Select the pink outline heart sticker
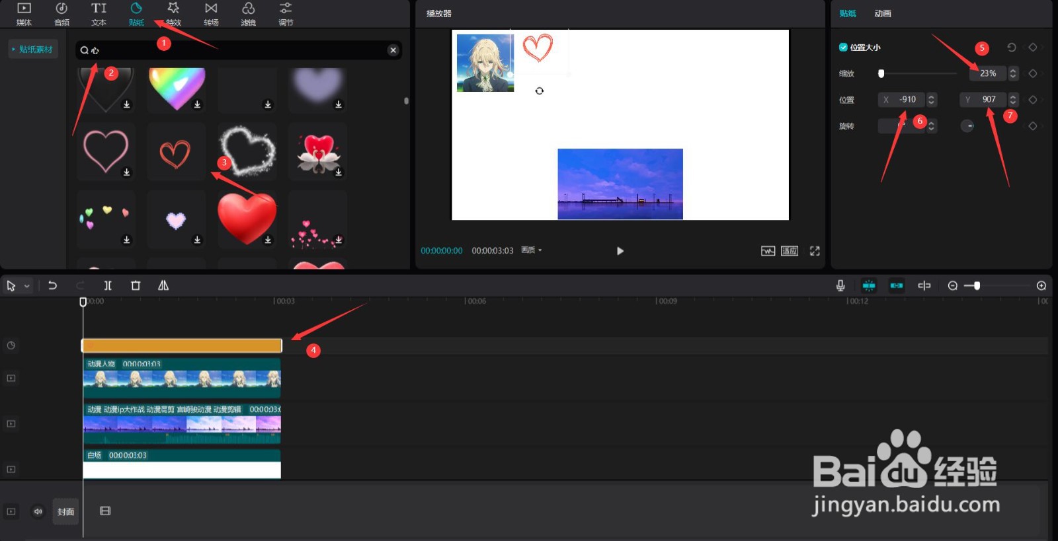Image resolution: width=1058 pixels, height=541 pixels. click(106, 151)
